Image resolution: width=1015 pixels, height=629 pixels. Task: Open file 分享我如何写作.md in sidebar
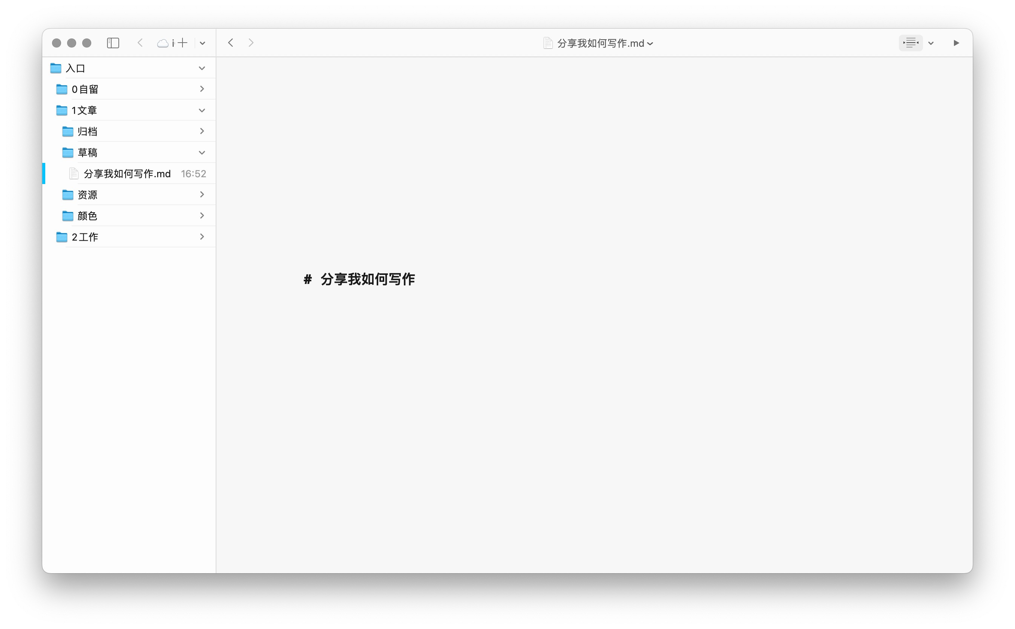129,174
